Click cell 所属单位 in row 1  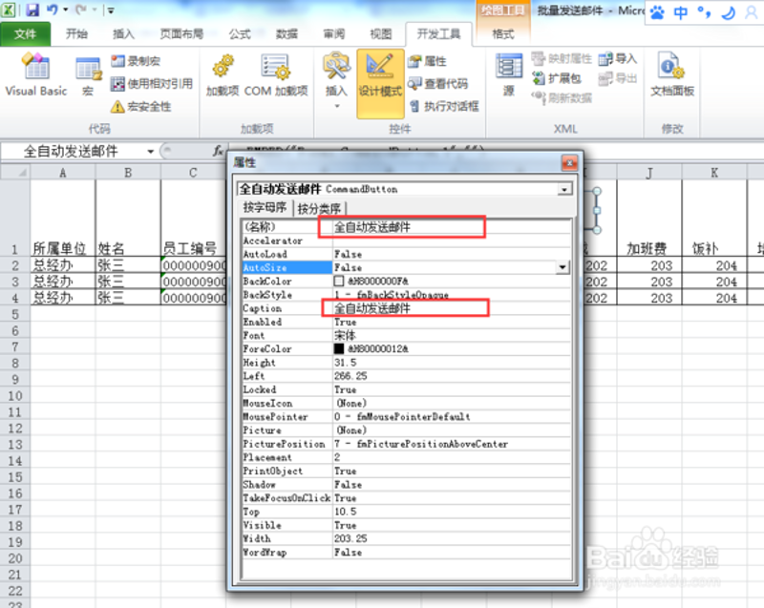[63, 218]
